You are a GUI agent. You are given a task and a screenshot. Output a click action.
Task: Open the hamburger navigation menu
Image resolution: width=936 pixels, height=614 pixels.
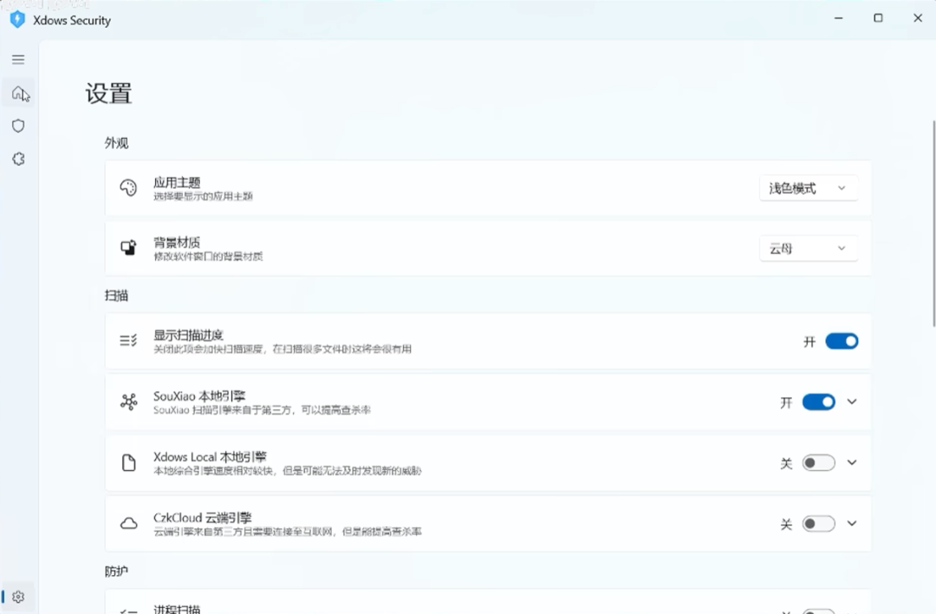[x=18, y=59]
